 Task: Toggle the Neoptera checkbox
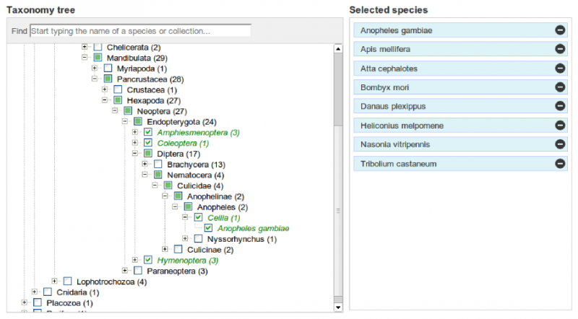pos(128,111)
